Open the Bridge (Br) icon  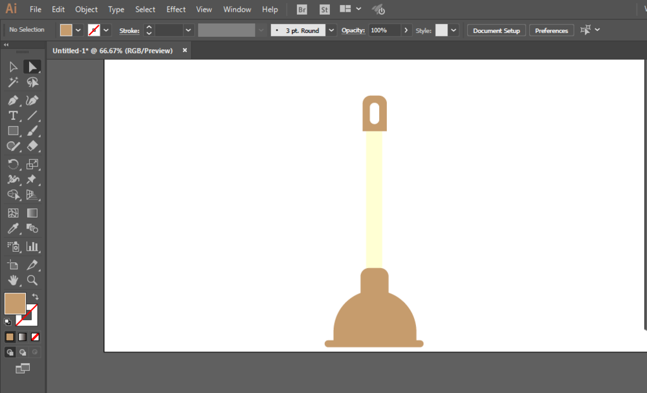click(x=302, y=10)
